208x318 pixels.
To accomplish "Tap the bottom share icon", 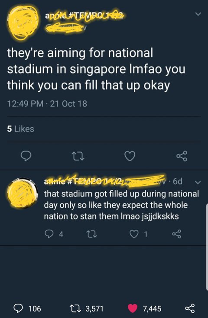I will click(190, 308).
